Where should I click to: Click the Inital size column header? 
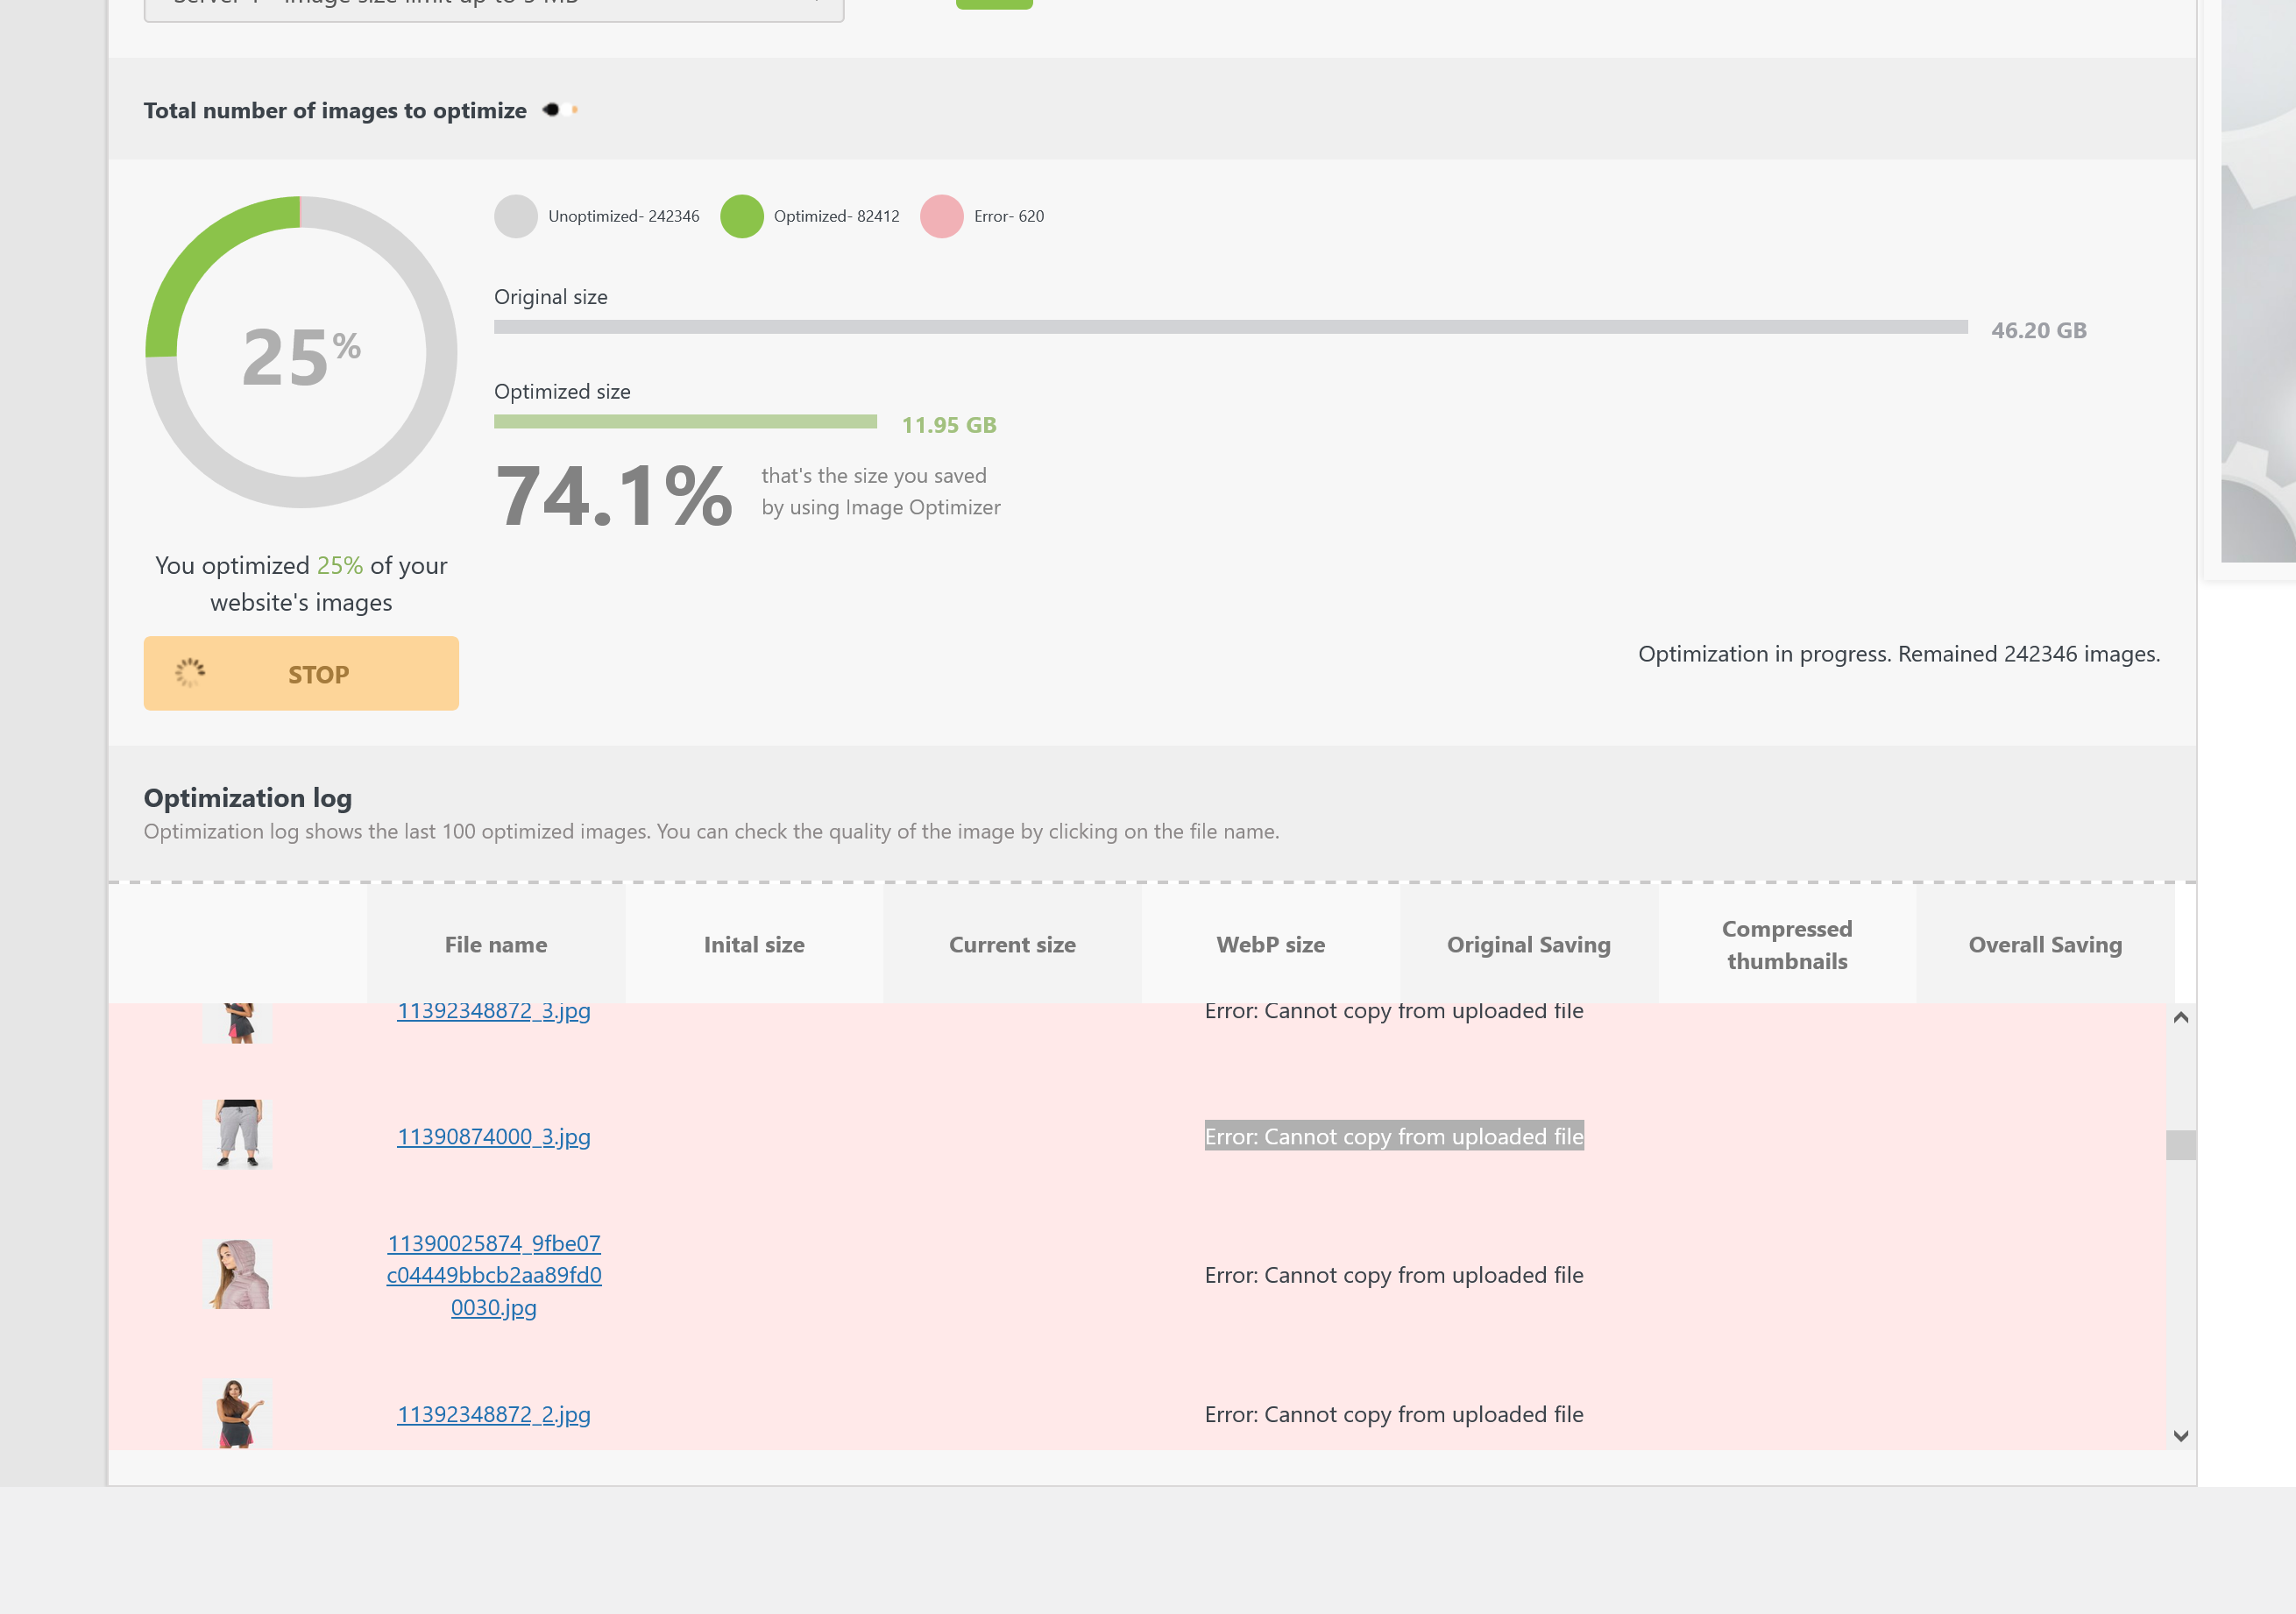coord(754,945)
